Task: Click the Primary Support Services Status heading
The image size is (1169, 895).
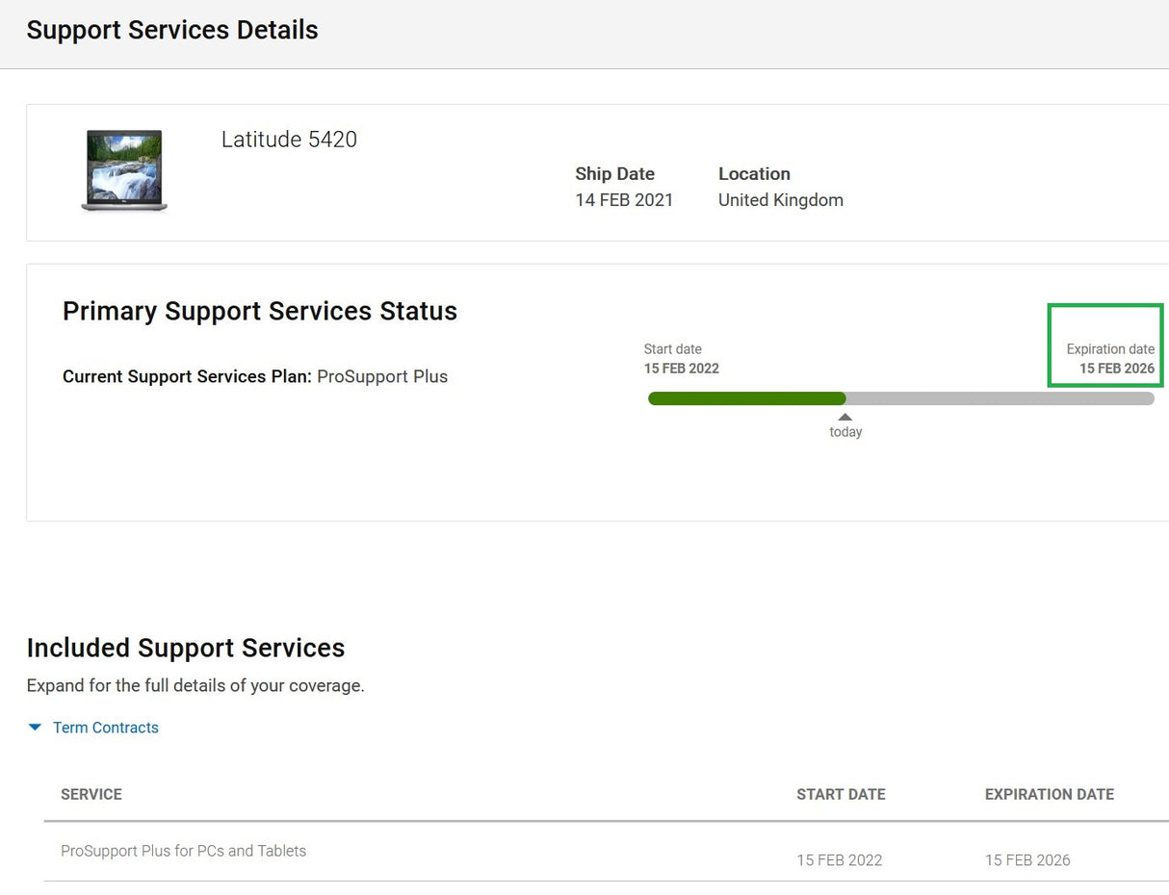Action: (260, 311)
